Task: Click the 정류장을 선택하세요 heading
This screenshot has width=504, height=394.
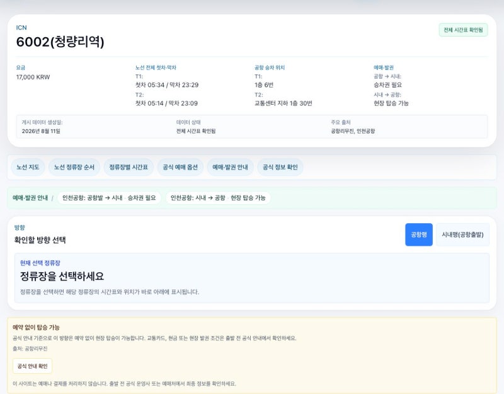Action: pos(62,276)
